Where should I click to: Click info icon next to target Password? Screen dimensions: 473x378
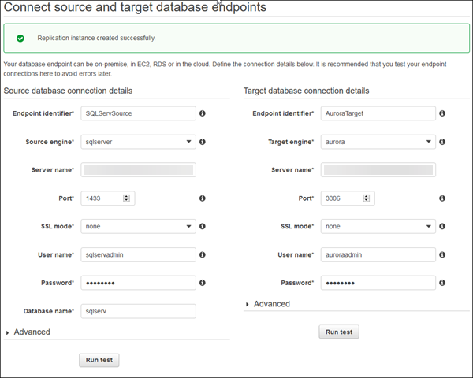(x=442, y=283)
